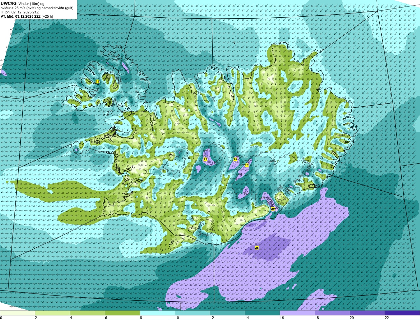Click the yellow gust label 25 offshore

click(x=257, y=248)
